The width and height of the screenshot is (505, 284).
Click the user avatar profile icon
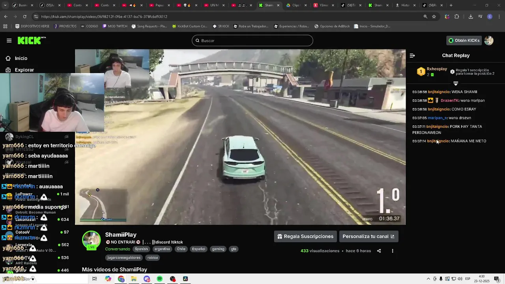click(x=489, y=41)
